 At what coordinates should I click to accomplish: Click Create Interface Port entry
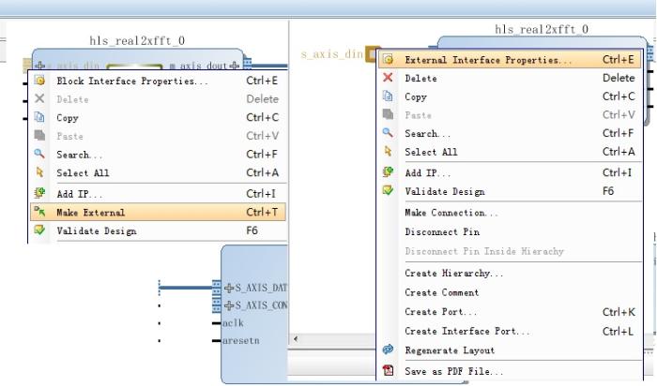point(466,332)
